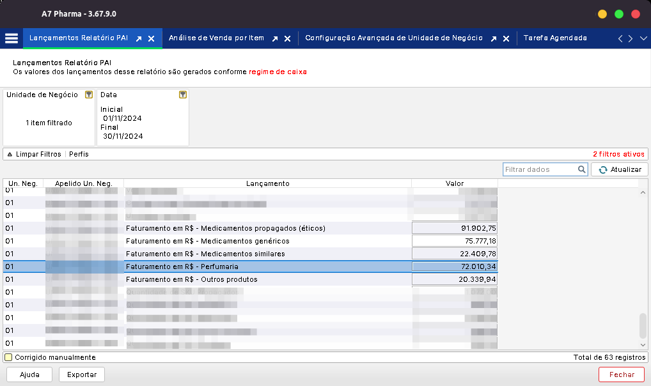Viewport: 651px width, 386px height.
Task: Open the hamburger main menu
Action: pyautogui.click(x=12, y=38)
